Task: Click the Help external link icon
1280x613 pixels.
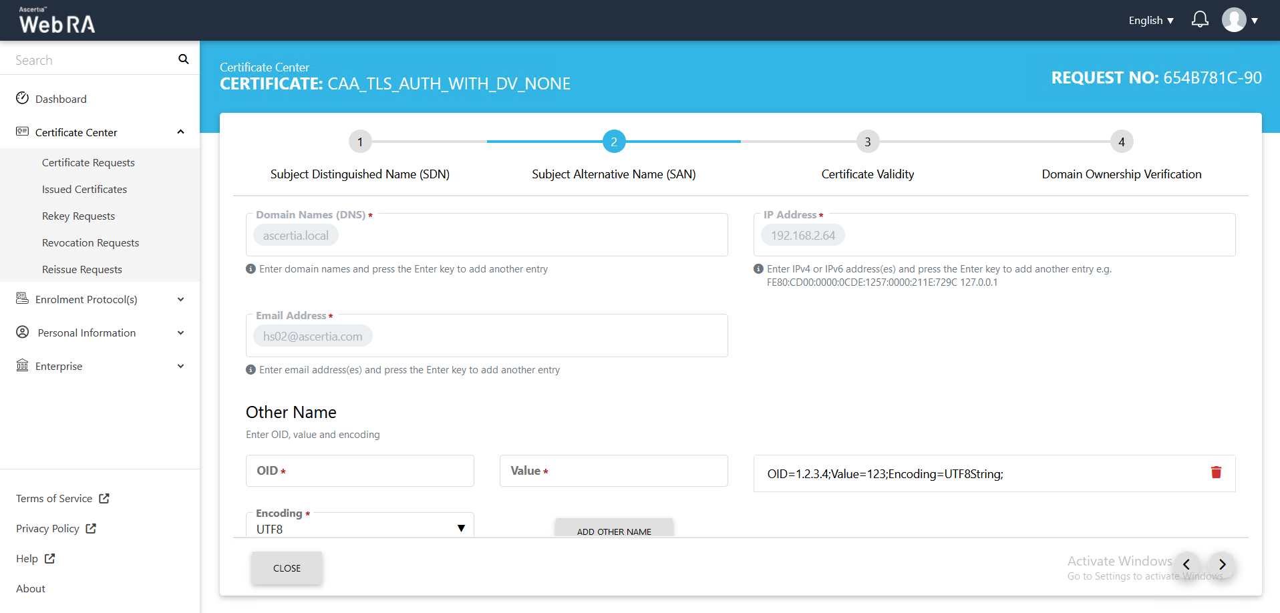Action: [x=50, y=558]
